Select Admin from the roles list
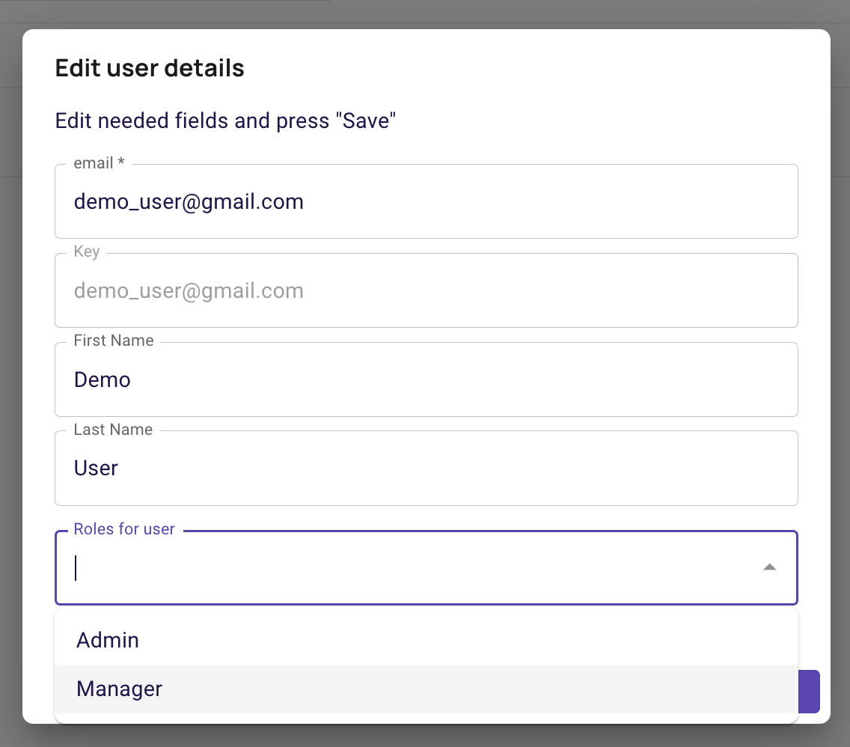Screen dimensions: 850x747 coord(108,641)
